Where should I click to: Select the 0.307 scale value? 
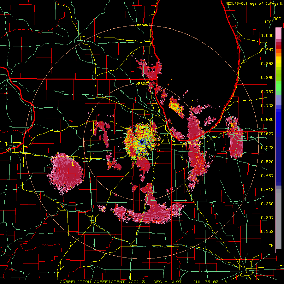pyautogui.click(x=267, y=218)
